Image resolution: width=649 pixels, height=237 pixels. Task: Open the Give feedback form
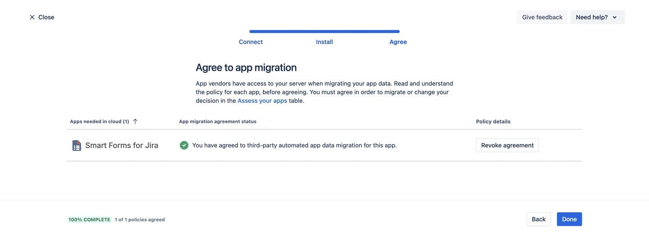point(542,17)
